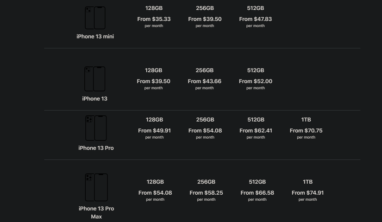Click the iPhone 13 phone icon
Viewport: 382px width, 222px height.
95,79
